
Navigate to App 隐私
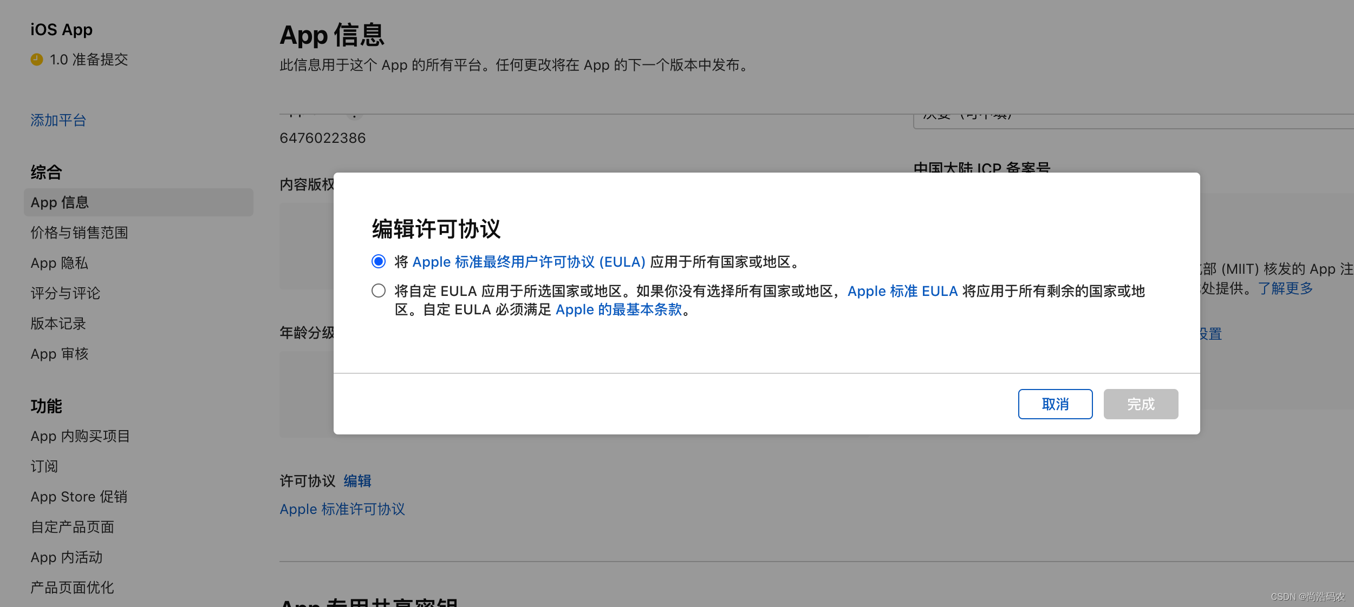click(x=60, y=262)
